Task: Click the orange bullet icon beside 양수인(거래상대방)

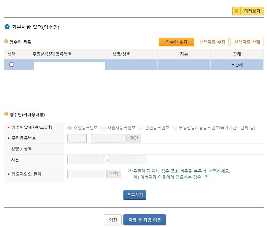Action: coord(6,114)
